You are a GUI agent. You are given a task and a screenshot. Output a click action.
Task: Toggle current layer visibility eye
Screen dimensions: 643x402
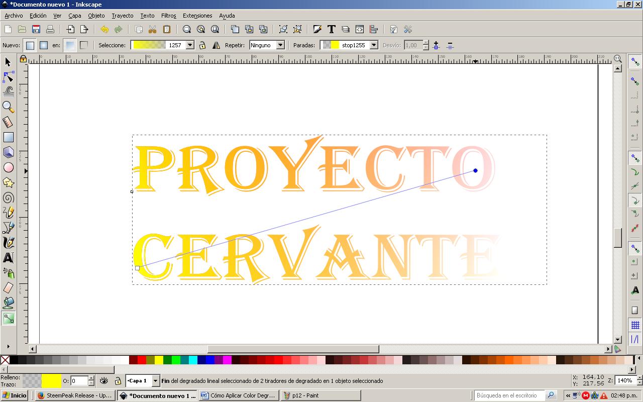click(x=104, y=381)
